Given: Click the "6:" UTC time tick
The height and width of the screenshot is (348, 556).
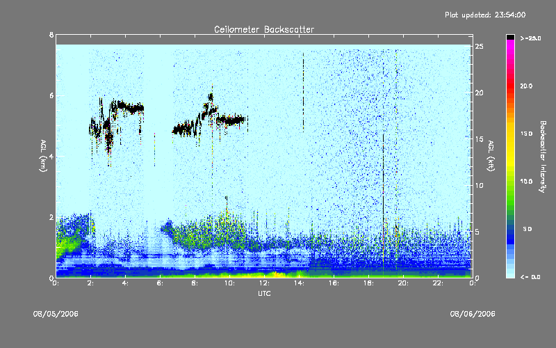Looking at the screenshot, I should 160,283.
